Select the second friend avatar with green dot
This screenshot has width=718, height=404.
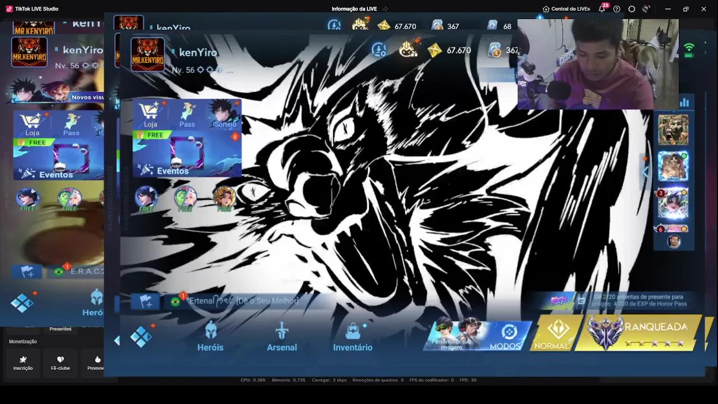[673, 167]
